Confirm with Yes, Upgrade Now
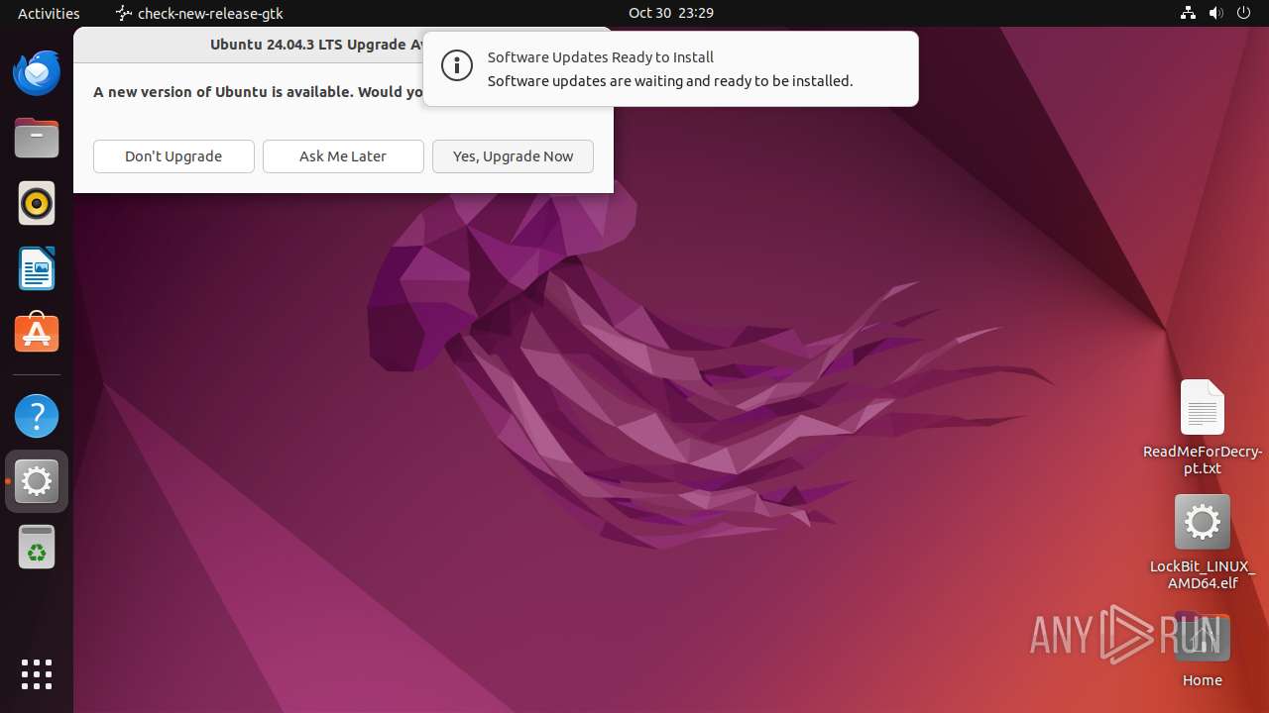 (x=513, y=156)
